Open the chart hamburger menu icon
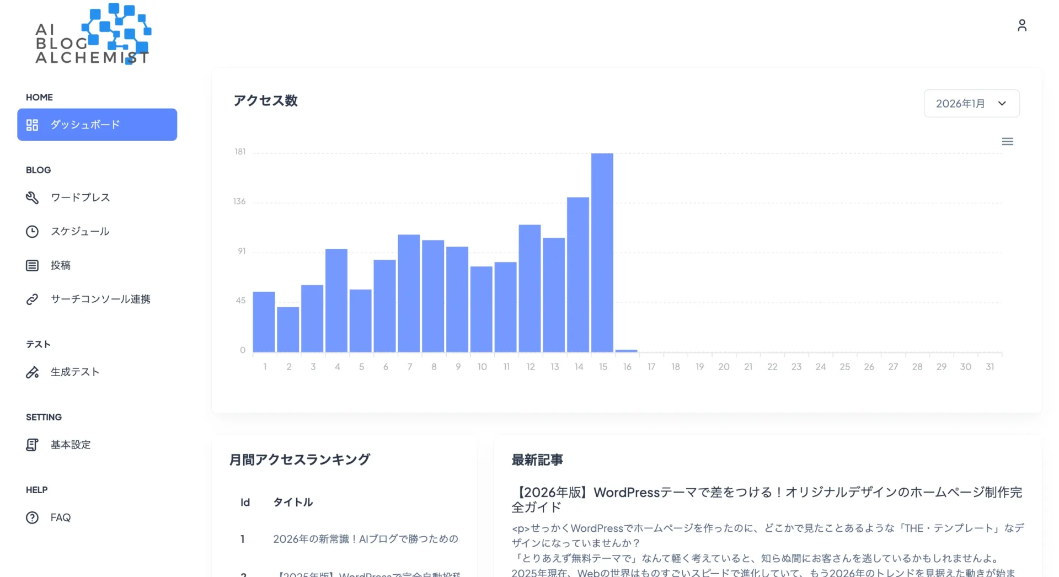The width and height of the screenshot is (1059, 577). click(x=1008, y=141)
